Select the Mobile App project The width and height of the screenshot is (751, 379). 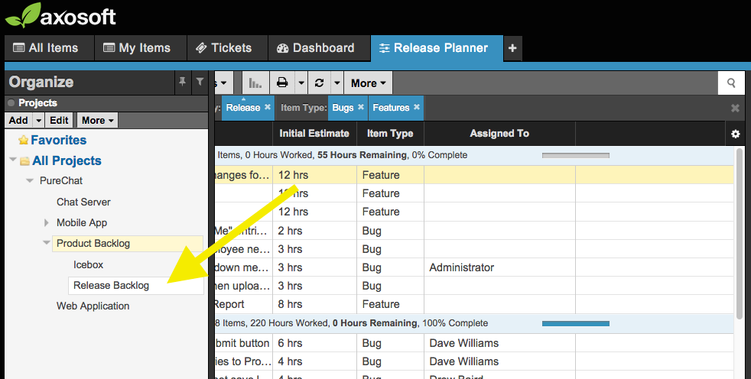pyautogui.click(x=81, y=222)
